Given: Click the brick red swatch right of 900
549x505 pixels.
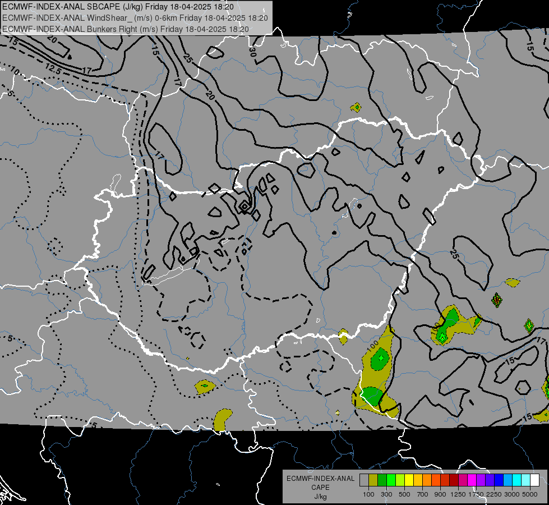Looking at the screenshot, I should coord(445,480).
